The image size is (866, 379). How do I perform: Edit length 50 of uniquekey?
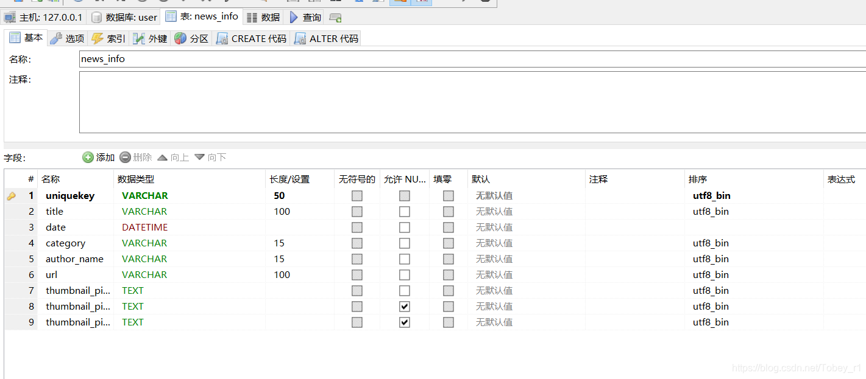pyautogui.click(x=279, y=196)
